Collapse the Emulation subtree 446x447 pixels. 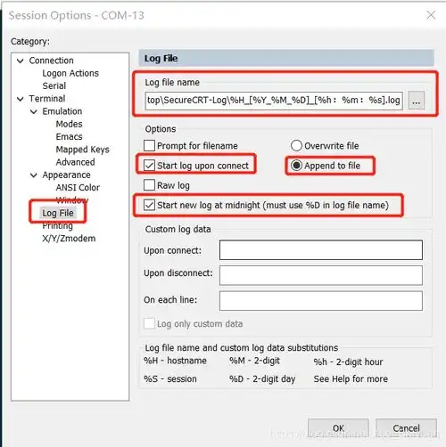(x=34, y=111)
